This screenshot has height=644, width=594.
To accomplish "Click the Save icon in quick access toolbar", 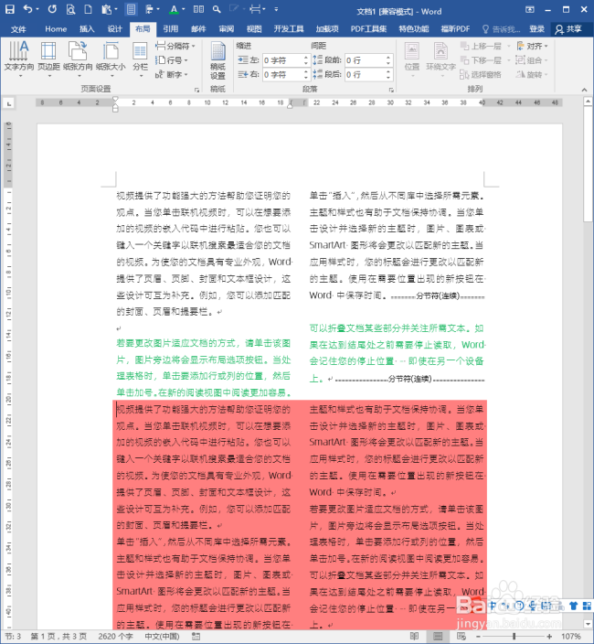I will point(9,9).
